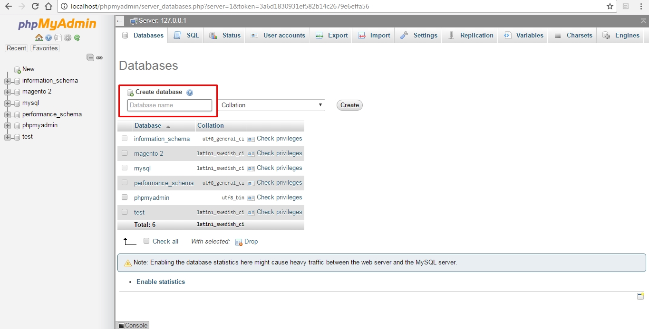This screenshot has height=329, width=649.
Task: Open the Export tab
Action: pos(331,35)
